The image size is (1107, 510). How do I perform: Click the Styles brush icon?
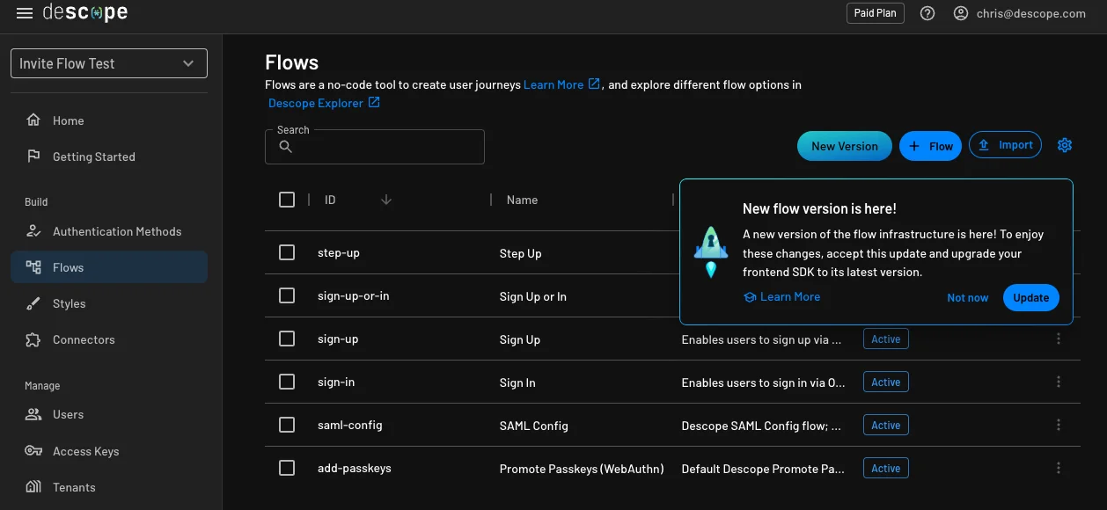33,303
